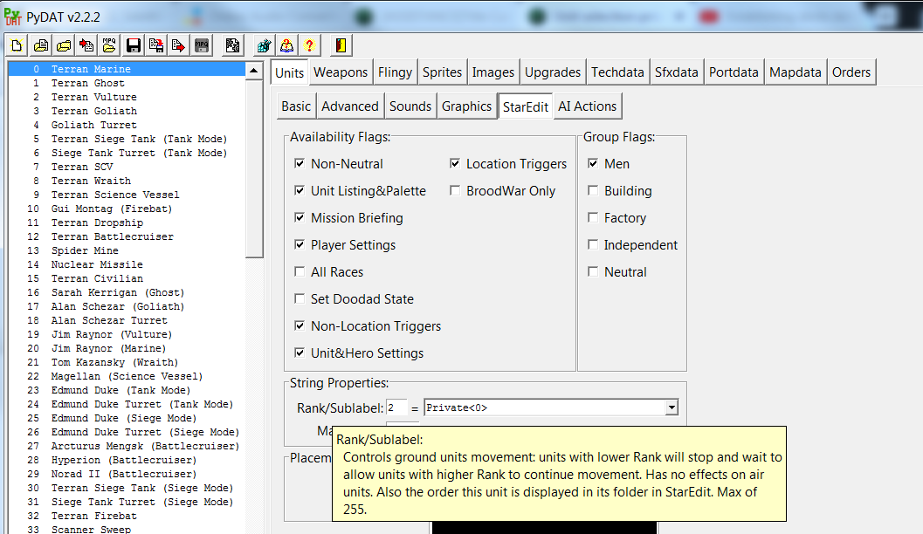Click the unit list scroll-up arrow
The width and height of the screenshot is (923, 534).
pyautogui.click(x=254, y=71)
